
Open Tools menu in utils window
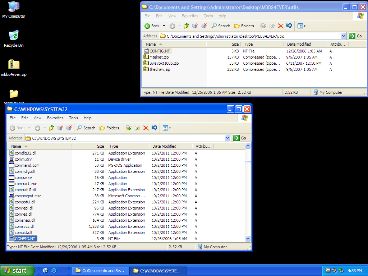coord(208,16)
